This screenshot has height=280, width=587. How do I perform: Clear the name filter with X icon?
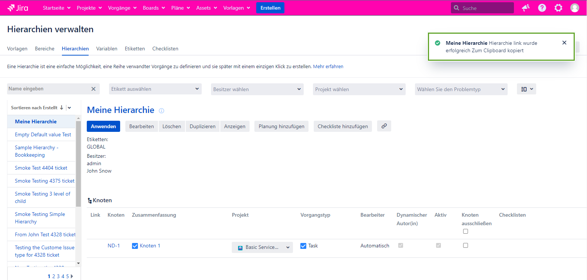pos(93,89)
